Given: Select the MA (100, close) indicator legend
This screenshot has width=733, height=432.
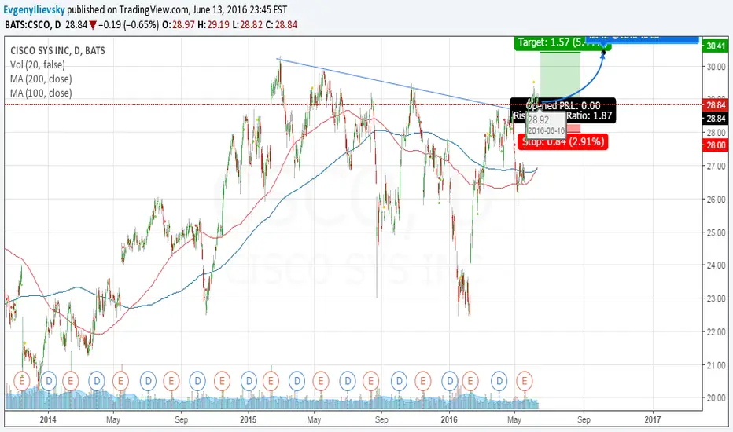Looking at the screenshot, I should coord(41,93).
